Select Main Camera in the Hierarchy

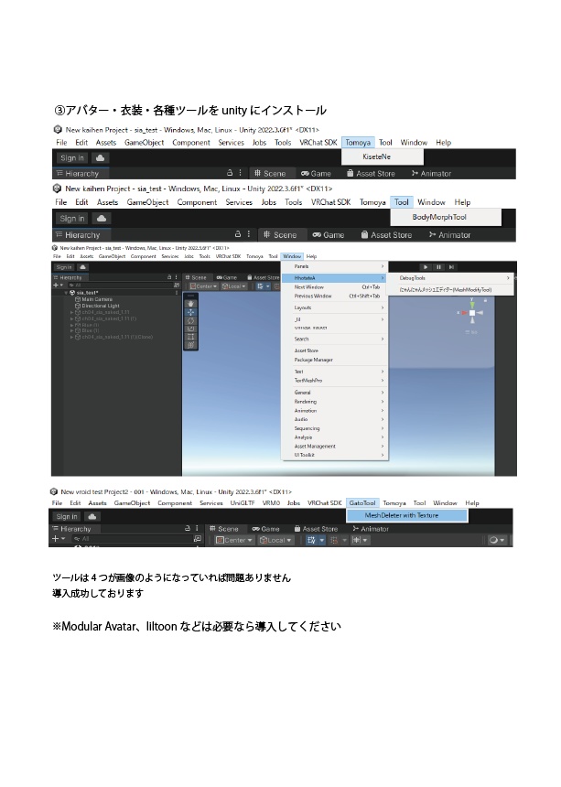coord(94,299)
